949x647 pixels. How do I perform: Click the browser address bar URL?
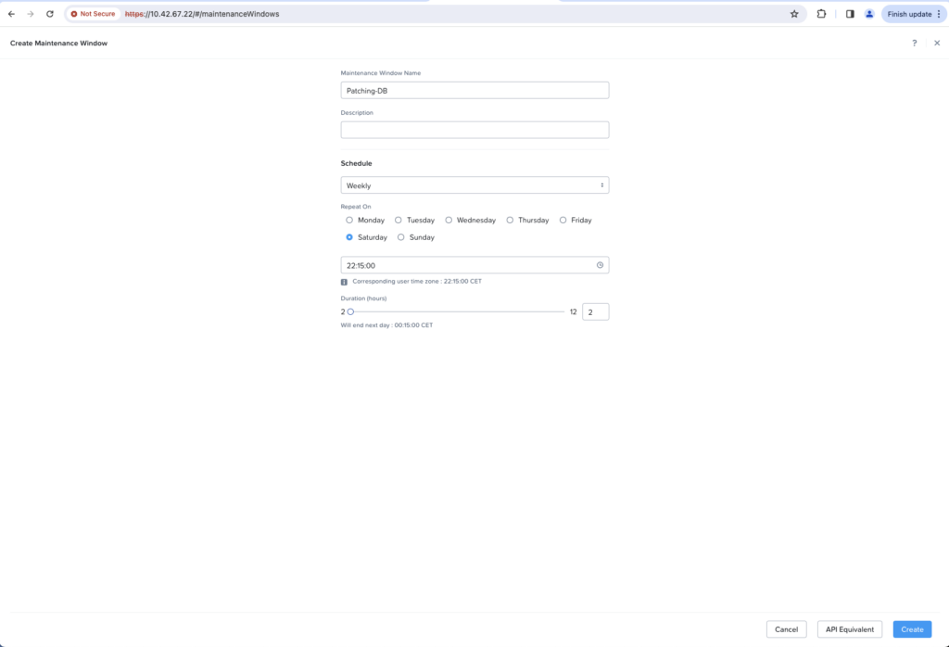coord(202,14)
